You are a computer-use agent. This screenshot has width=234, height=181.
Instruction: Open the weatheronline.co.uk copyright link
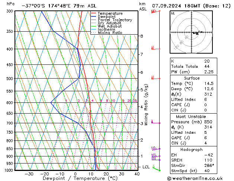[x=195, y=178]
